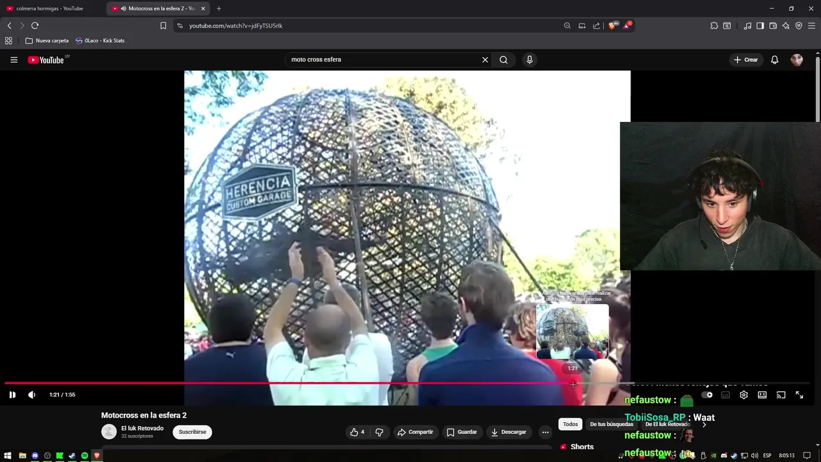Dislike the video
This screenshot has height=462, width=821.
point(379,432)
